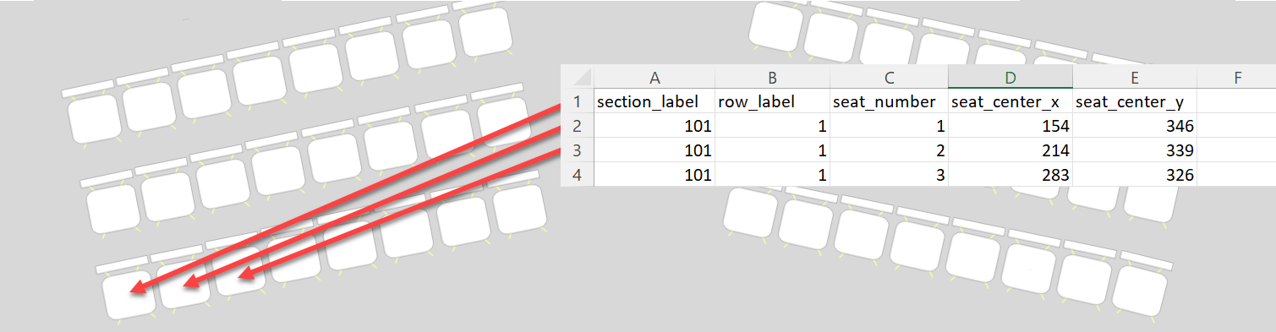Select cell B1 containing row_label
The image size is (1276, 332).
pyautogui.click(x=773, y=101)
